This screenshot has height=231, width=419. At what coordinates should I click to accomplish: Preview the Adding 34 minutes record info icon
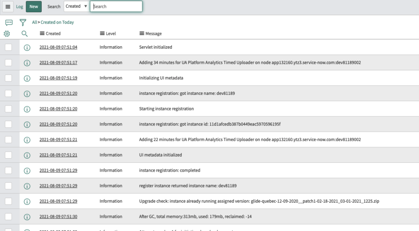[x=27, y=63]
